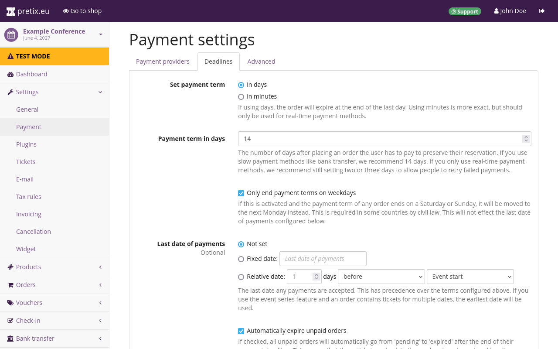This screenshot has height=349, width=558.
Task: Open the John Doe account link
Action: [x=510, y=11]
